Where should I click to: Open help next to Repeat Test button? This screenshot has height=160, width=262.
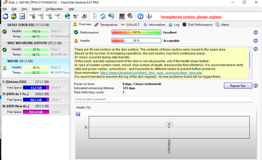tap(255, 86)
